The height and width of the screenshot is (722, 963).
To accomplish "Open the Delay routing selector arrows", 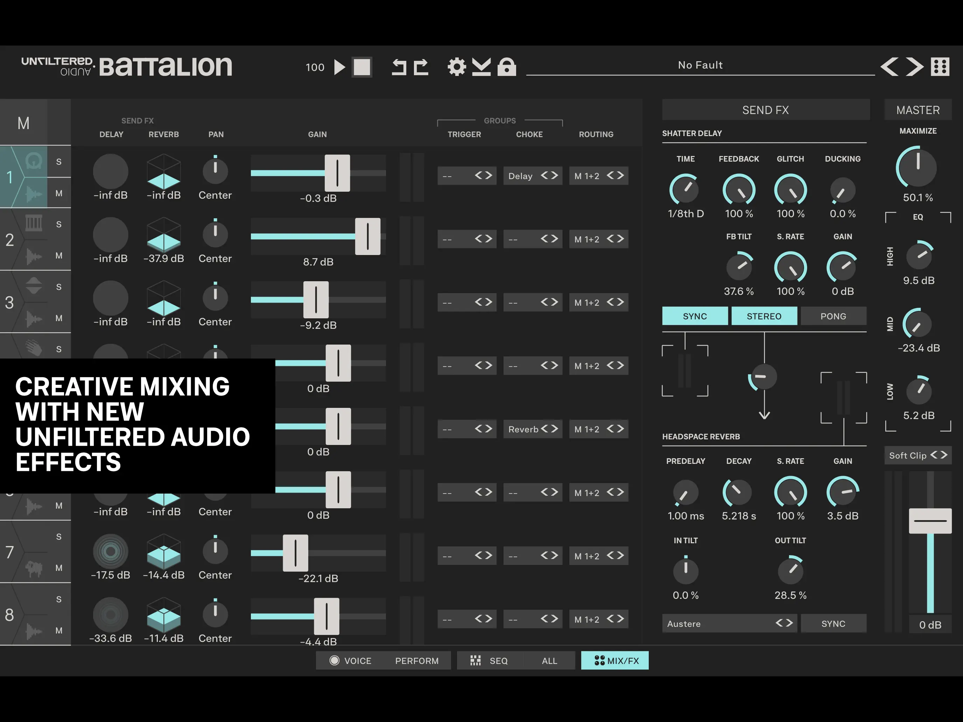I will pyautogui.click(x=549, y=176).
